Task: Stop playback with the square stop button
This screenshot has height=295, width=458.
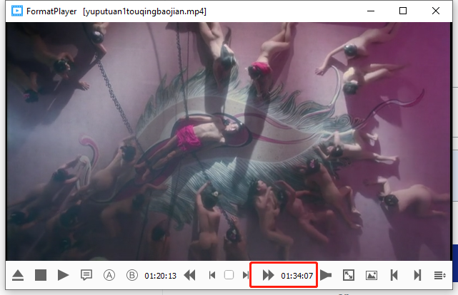Action: tap(41, 275)
